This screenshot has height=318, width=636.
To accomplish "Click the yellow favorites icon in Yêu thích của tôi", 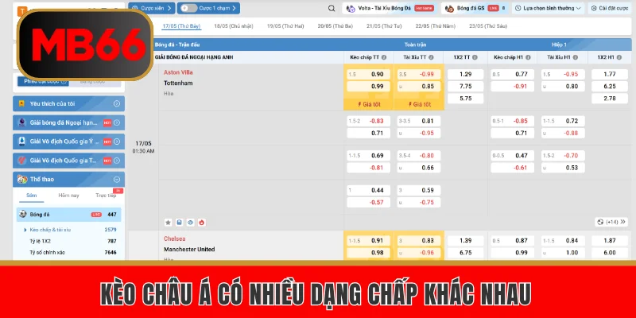I will click(22, 103).
